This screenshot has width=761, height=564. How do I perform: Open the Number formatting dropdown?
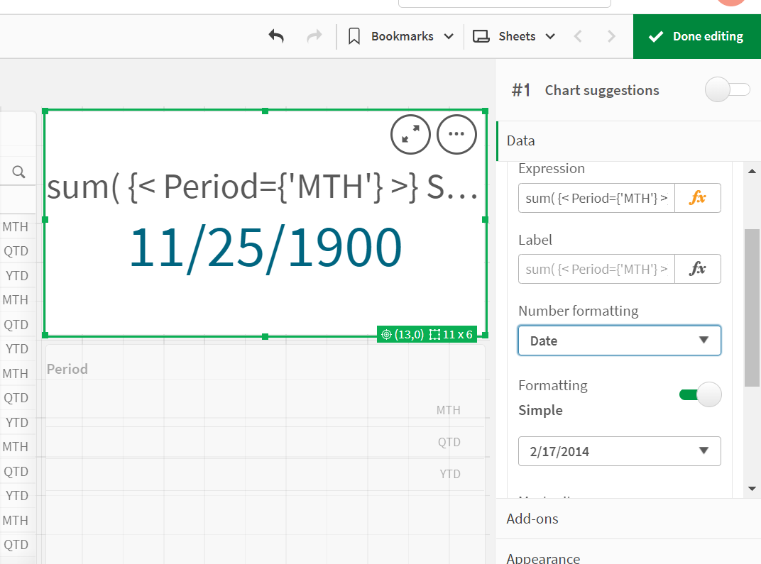coord(619,341)
